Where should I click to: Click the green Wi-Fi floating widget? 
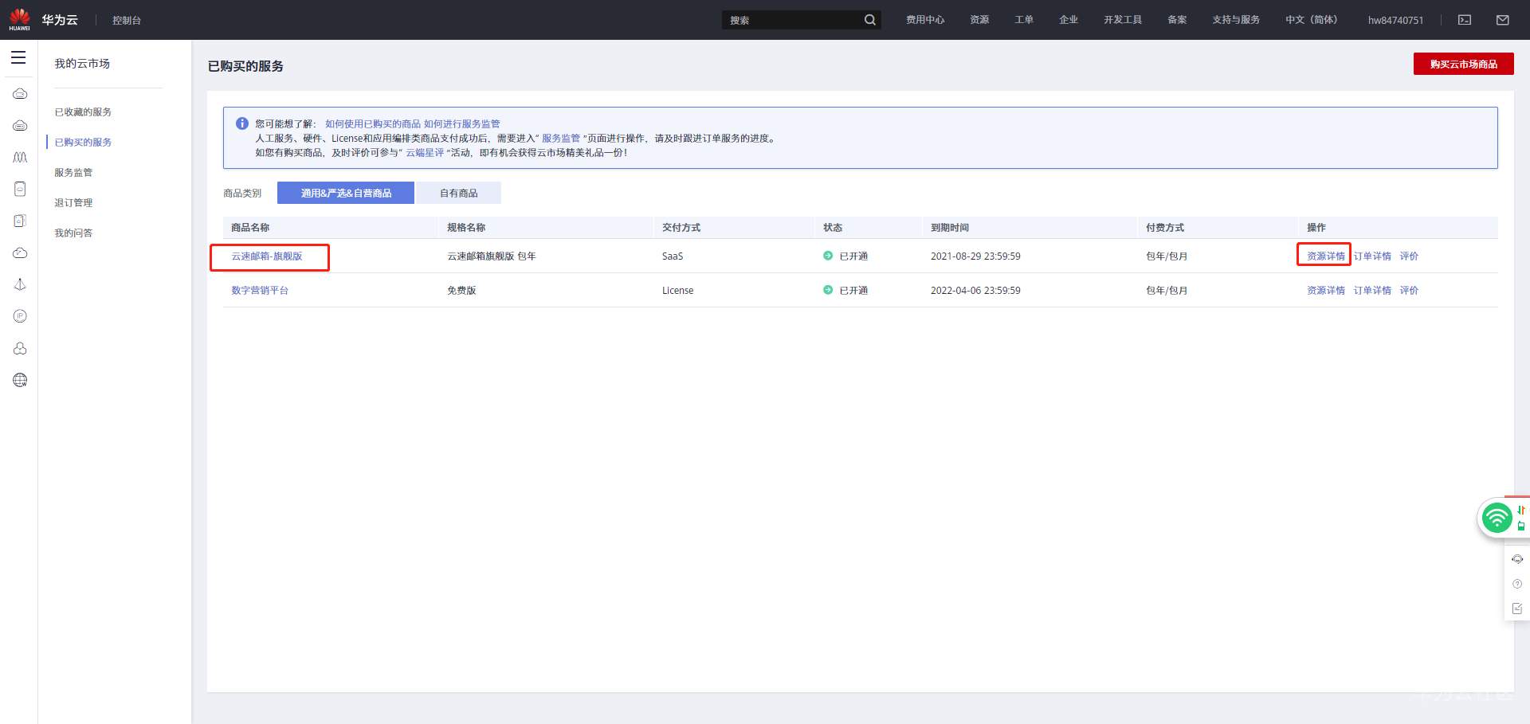(1497, 518)
